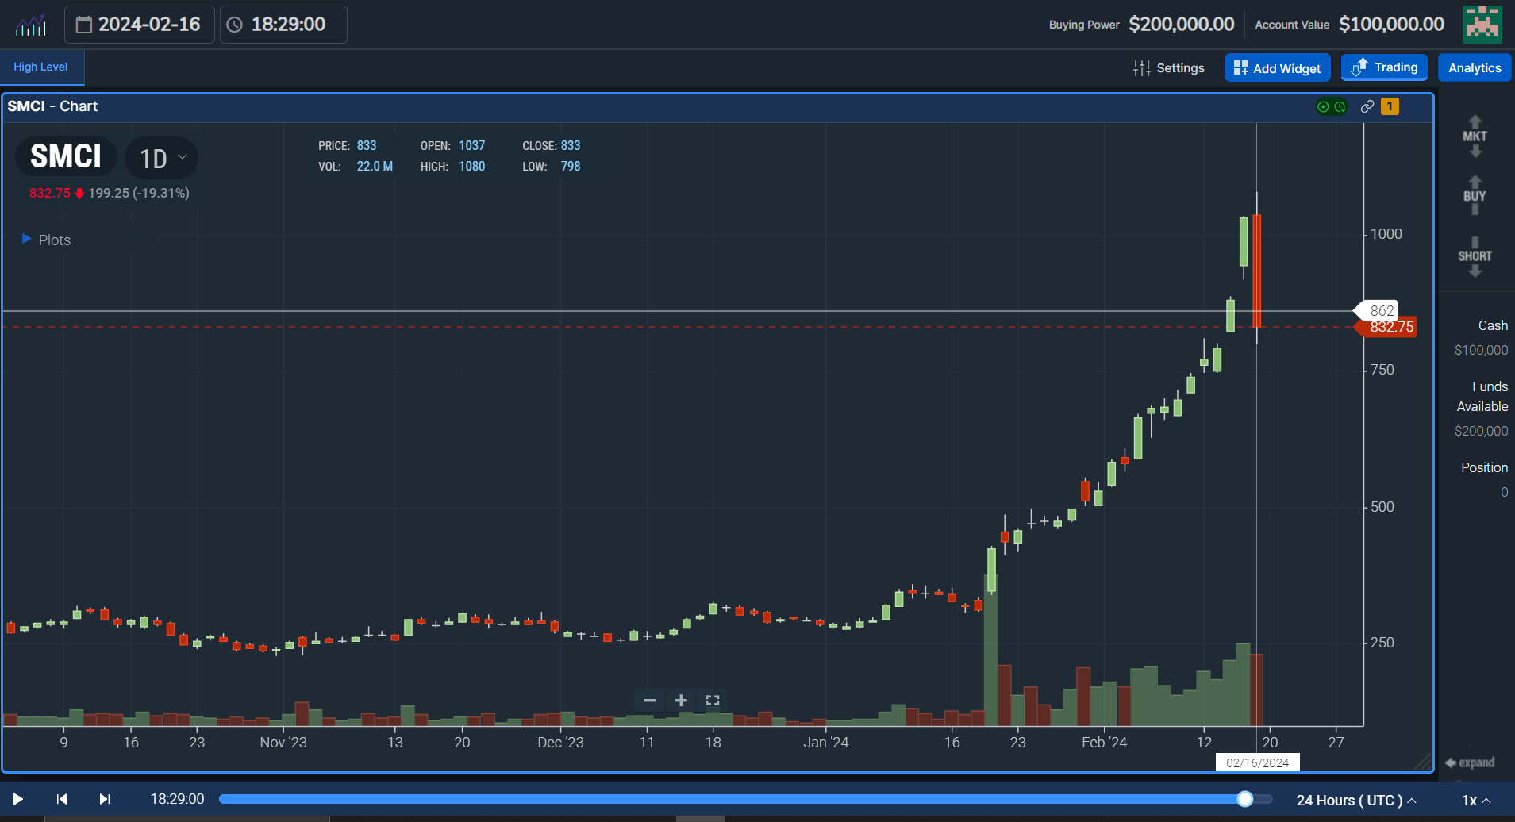Screen dimensions: 1515x822
Task: Open the Trading panel button
Action: point(1382,67)
